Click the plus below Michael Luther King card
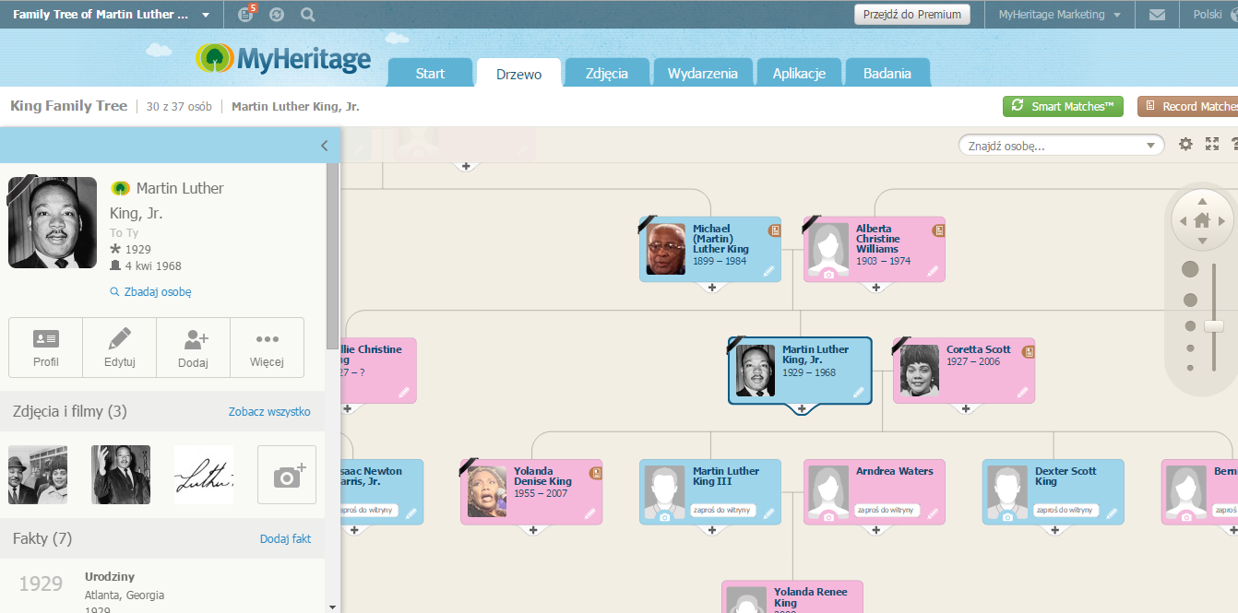1238x613 pixels. tap(712, 288)
